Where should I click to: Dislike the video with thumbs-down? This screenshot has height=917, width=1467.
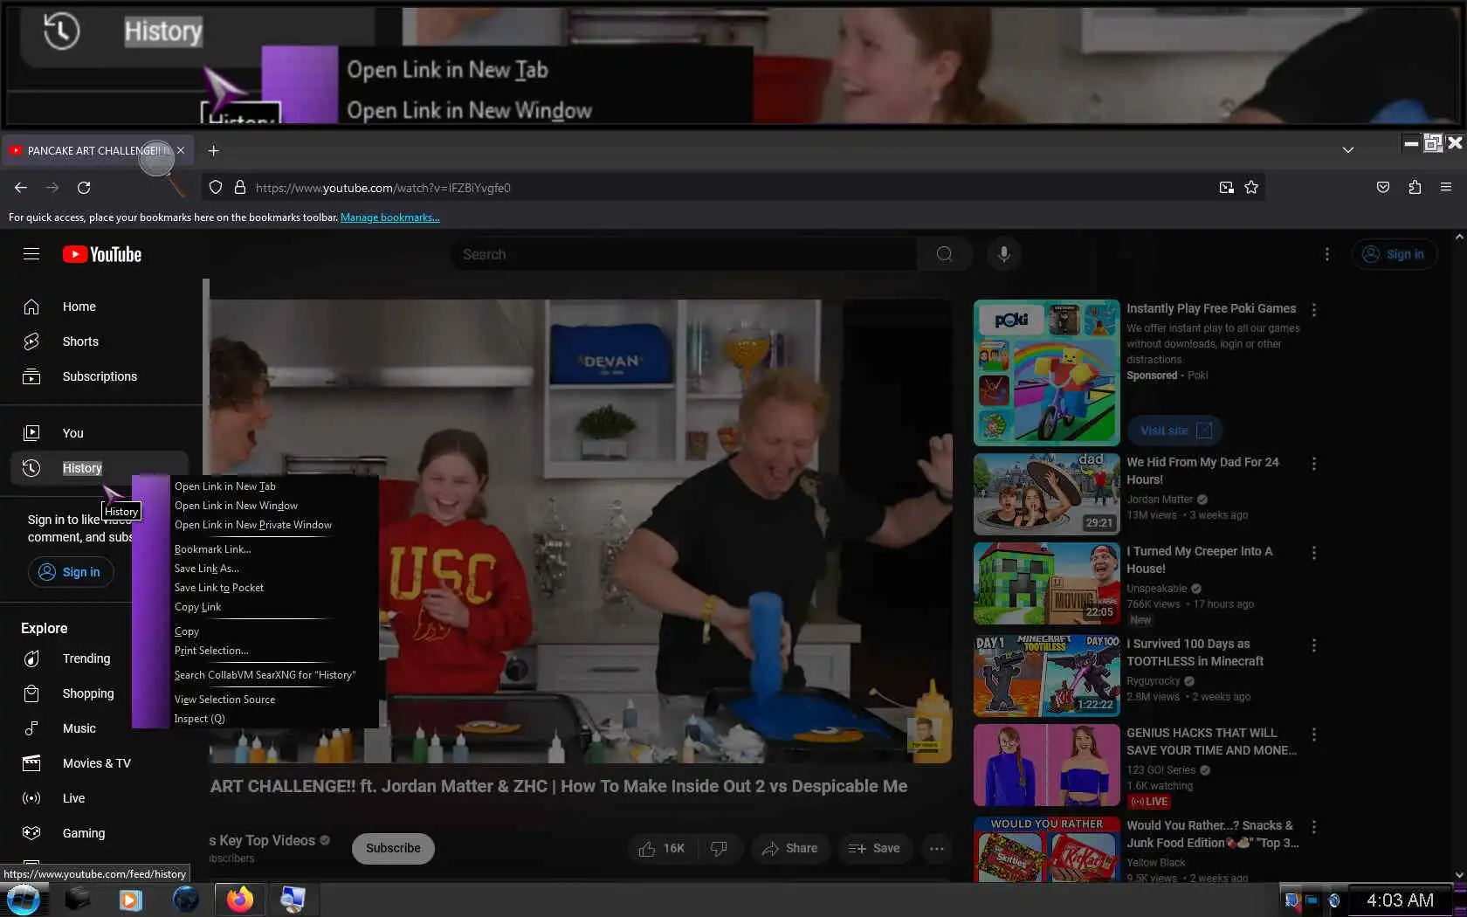[x=719, y=848]
